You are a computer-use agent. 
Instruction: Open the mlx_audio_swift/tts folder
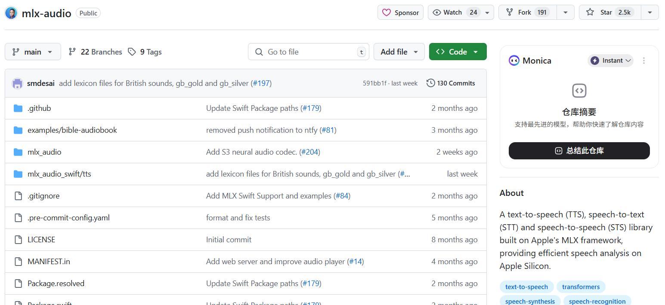pyautogui.click(x=59, y=174)
